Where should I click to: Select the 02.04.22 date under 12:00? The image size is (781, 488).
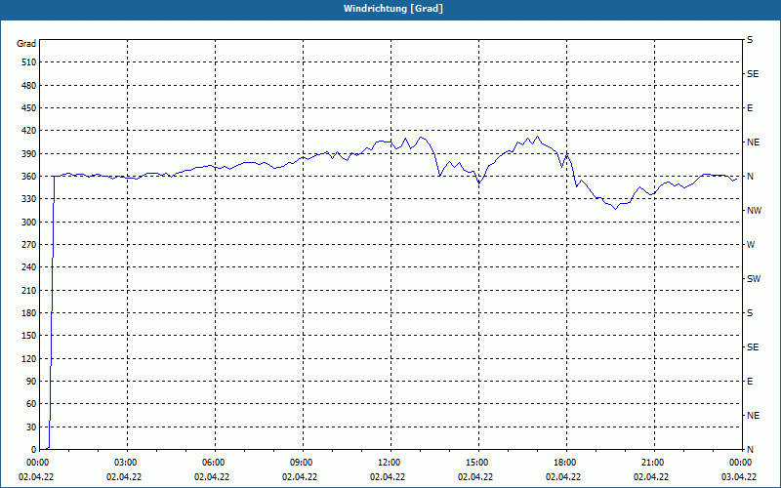(x=388, y=476)
